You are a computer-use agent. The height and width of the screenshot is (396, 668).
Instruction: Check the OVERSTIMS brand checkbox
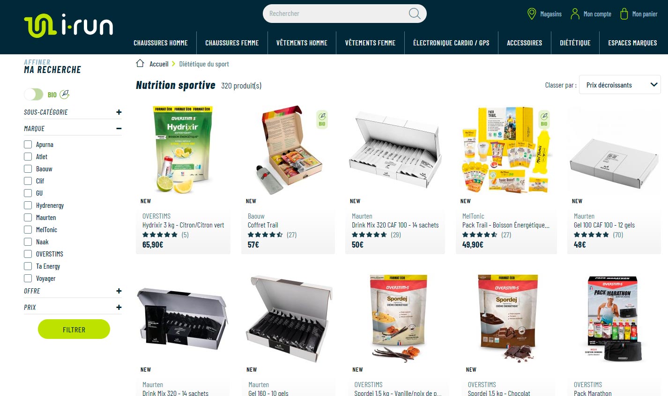point(28,254)
